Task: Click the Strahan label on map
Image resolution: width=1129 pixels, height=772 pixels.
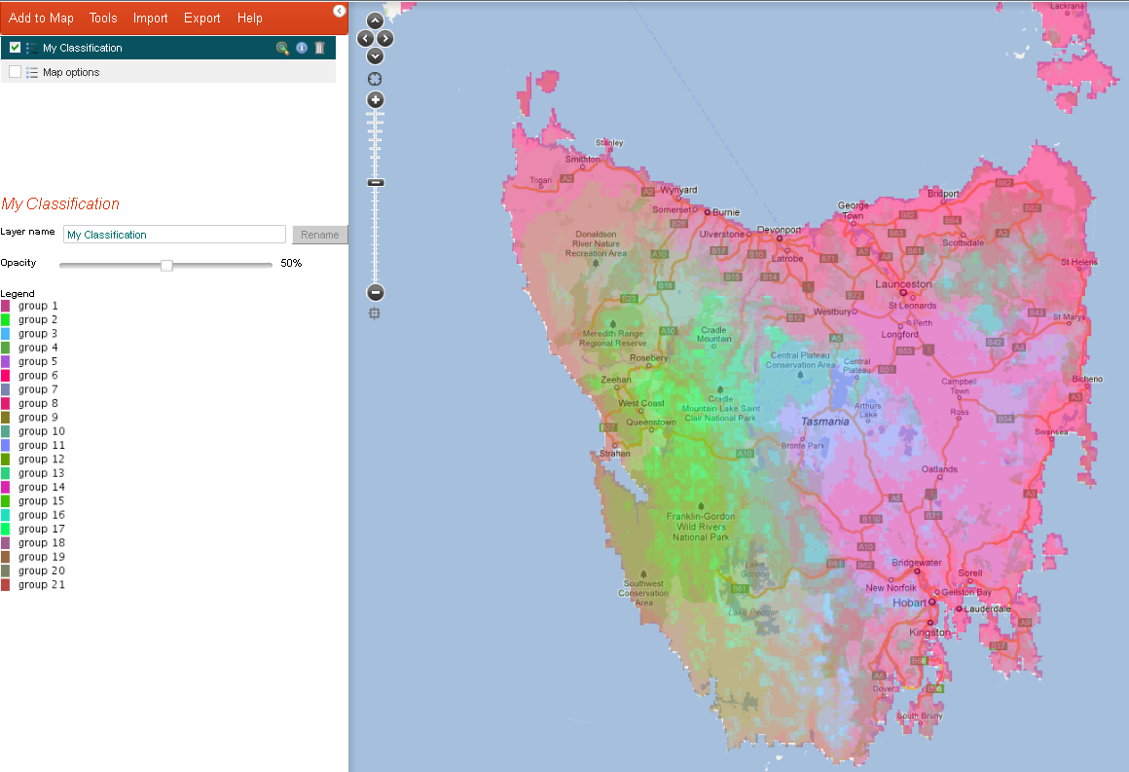Action: tap(615, 454)
